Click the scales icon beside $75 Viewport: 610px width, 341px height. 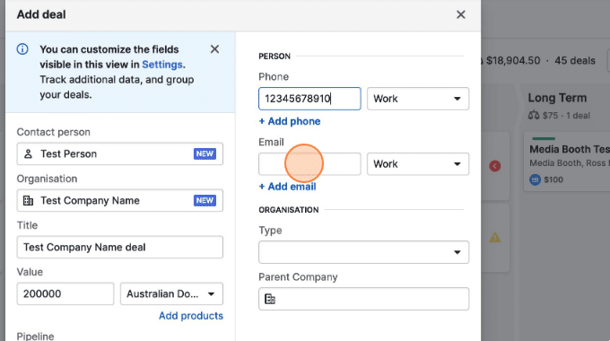tap(534, 115)
